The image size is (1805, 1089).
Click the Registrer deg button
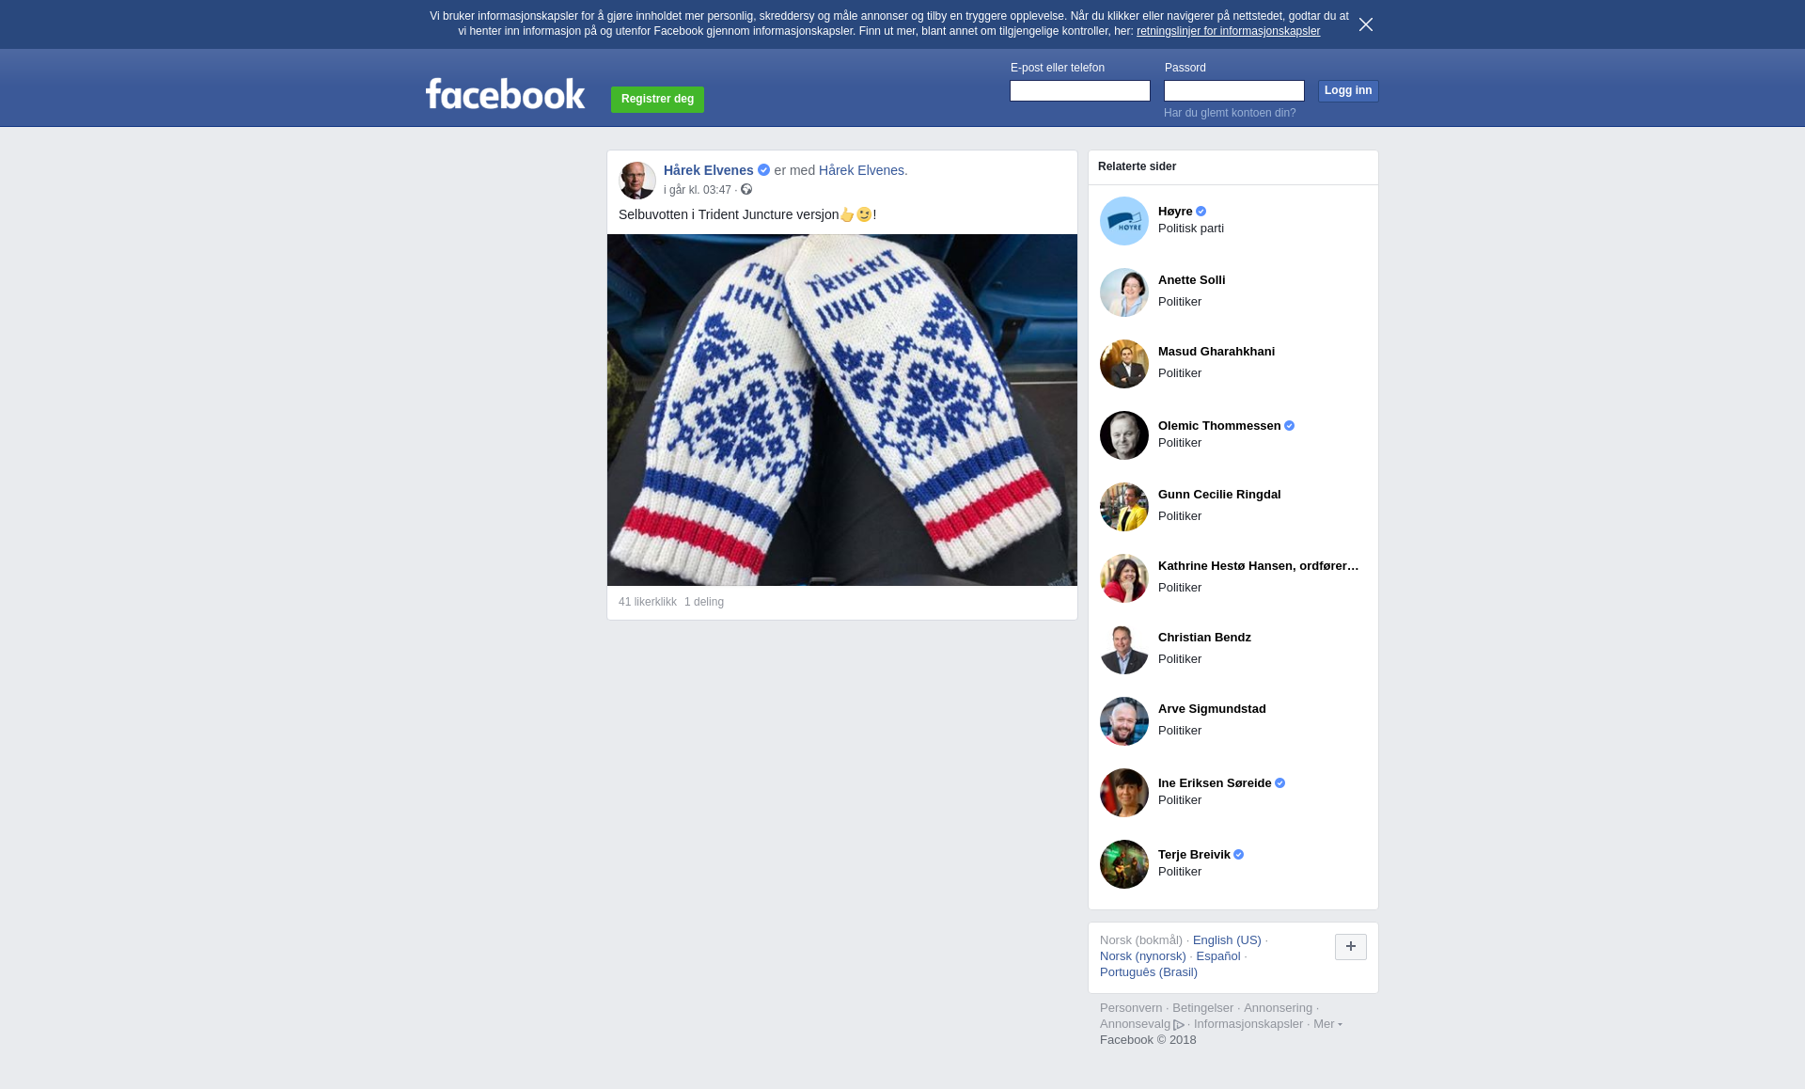(657, 100)
